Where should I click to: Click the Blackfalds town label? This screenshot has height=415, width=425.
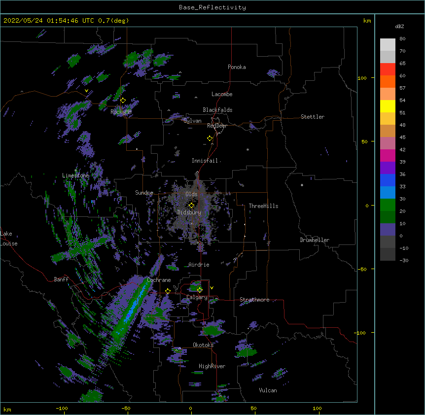(217, 110)
